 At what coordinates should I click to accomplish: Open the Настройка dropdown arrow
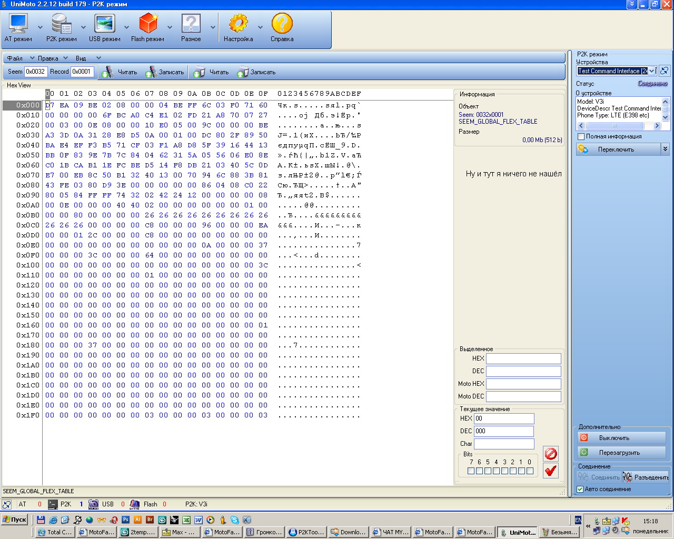coord(260,27)
